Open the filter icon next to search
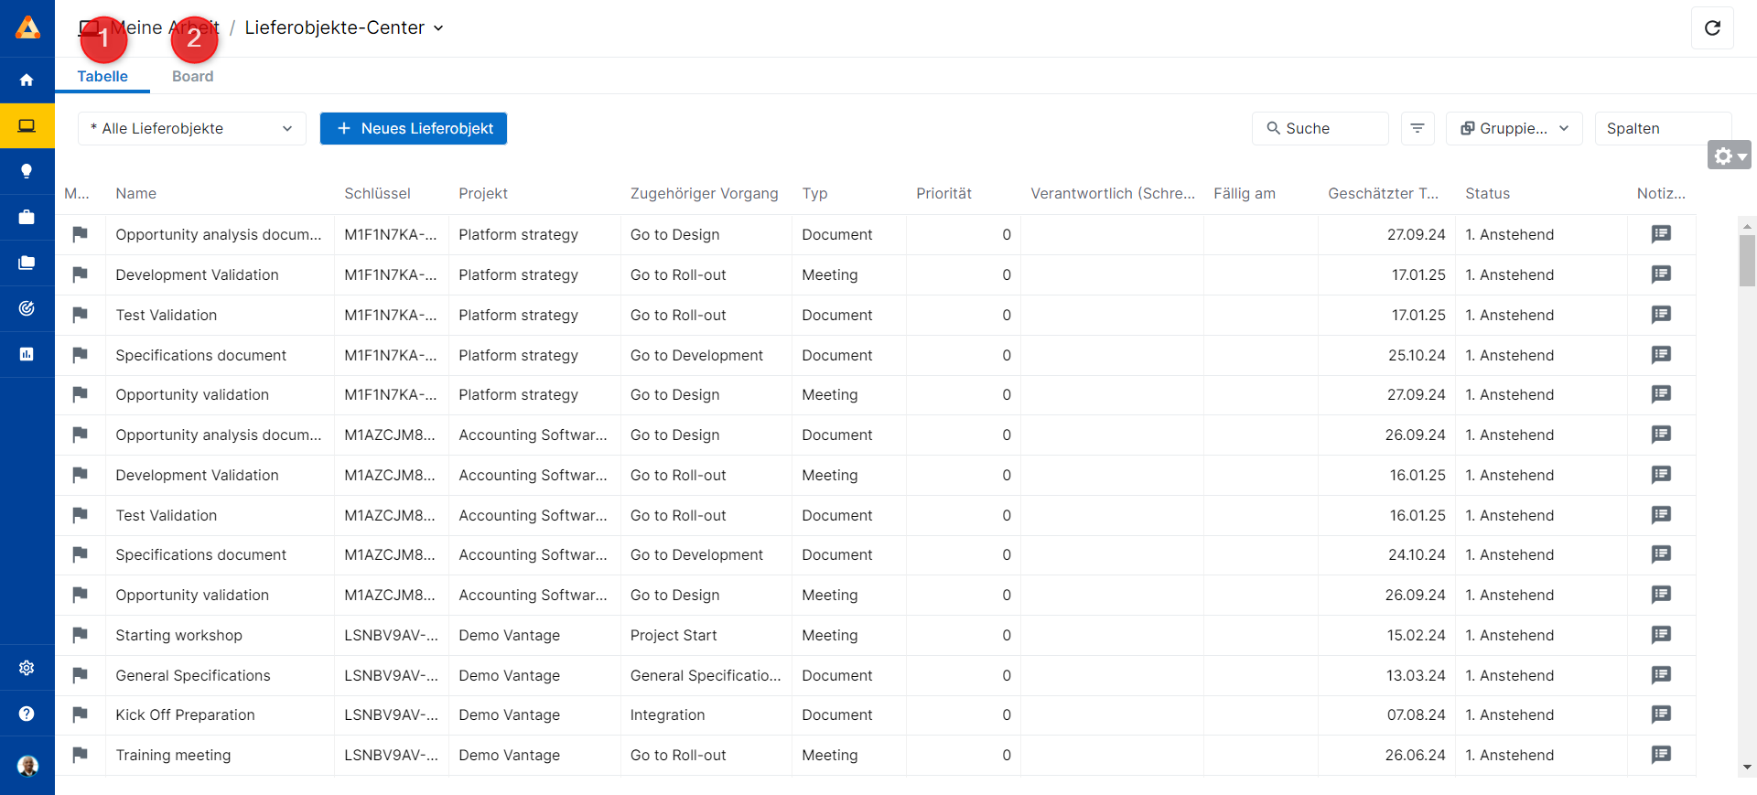 tap(1417, 129)
